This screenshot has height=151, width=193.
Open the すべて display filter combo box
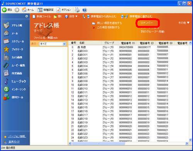(52, 44)
